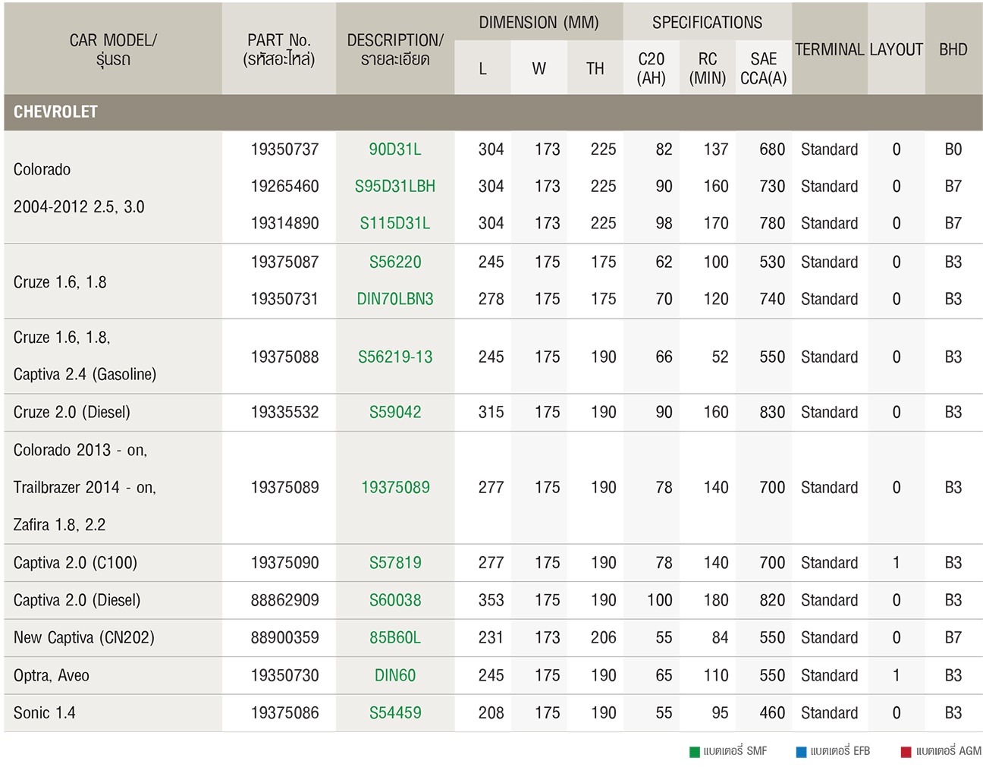Select description S95D31LBH
The image size is (986, 767).
(x=395, y=187)
